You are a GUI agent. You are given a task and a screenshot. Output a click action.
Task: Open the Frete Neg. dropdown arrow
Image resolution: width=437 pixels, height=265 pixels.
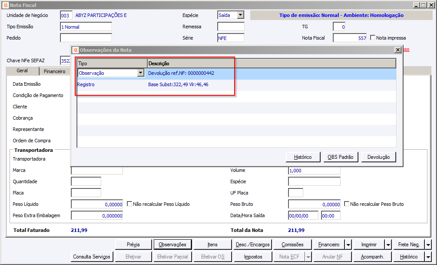(428, 245)
